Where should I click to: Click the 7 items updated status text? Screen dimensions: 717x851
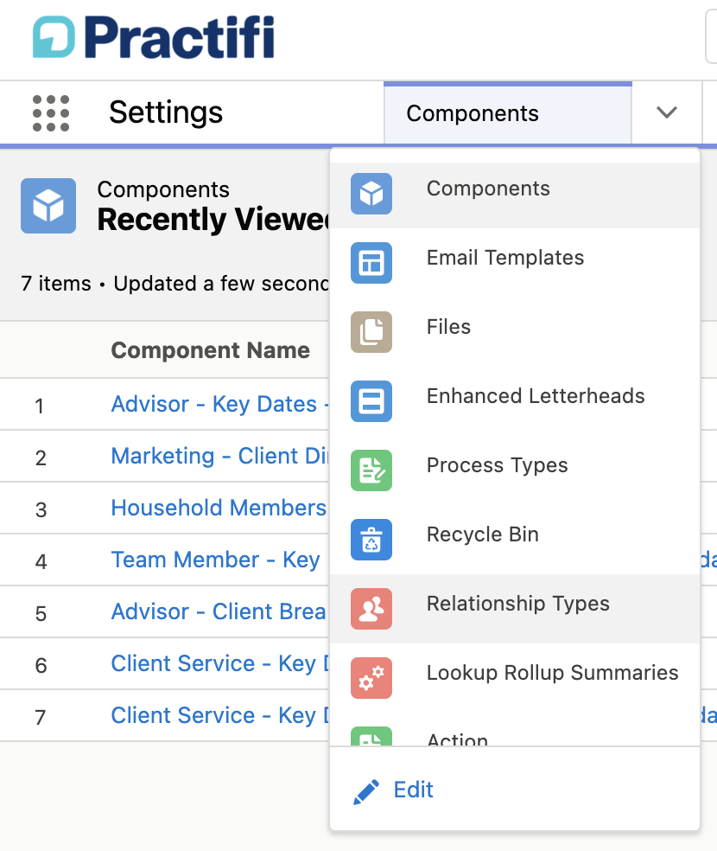174,284
